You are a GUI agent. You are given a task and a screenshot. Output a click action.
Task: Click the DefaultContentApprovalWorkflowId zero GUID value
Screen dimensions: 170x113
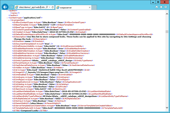(92, 34)
